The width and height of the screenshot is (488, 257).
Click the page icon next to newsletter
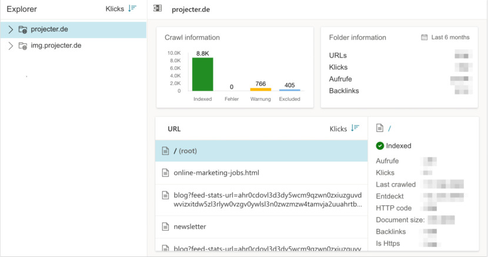click(166, 226)
